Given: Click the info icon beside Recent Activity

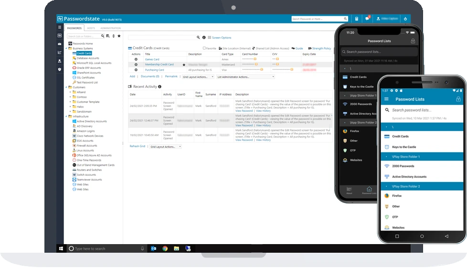Looking at the screenshot, I should click(159, 87).
